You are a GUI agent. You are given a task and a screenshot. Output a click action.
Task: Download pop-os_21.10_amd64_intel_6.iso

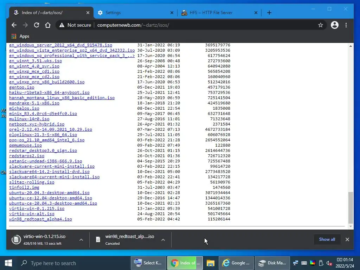coord(47,140)
